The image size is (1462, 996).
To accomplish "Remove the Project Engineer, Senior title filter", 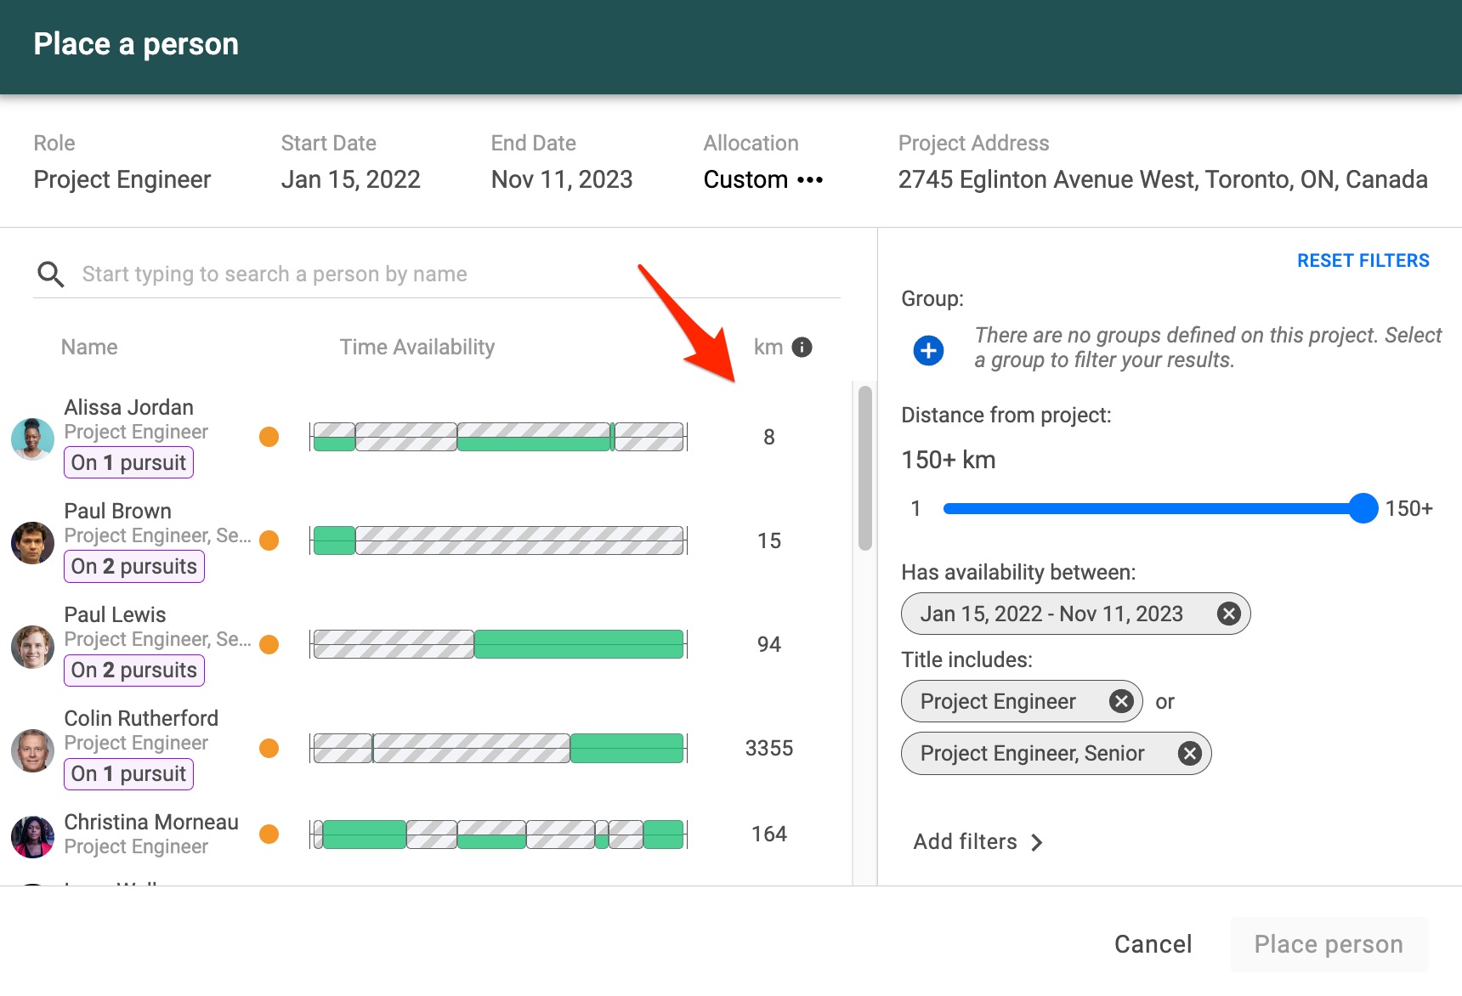I will [1190, 753].
